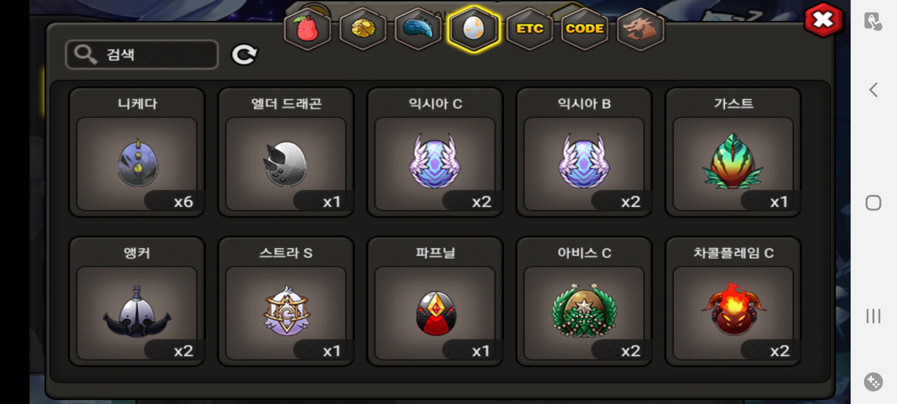Select the 익시아 B egg
Screen dimensions: 897x404
[x=584, y=152]
